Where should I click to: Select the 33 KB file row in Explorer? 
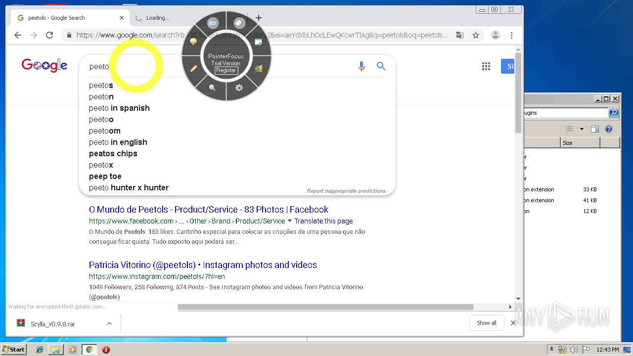click(572, 189)
